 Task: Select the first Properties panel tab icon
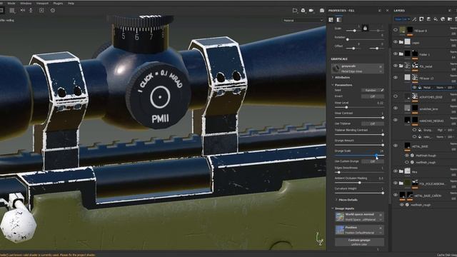pyautogui.click(x=331, y=20)
